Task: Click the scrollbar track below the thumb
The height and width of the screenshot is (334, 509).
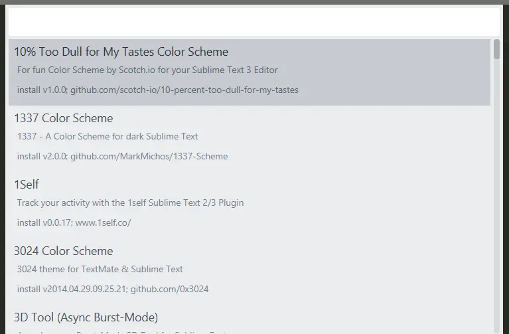Action: pos(497,199)
